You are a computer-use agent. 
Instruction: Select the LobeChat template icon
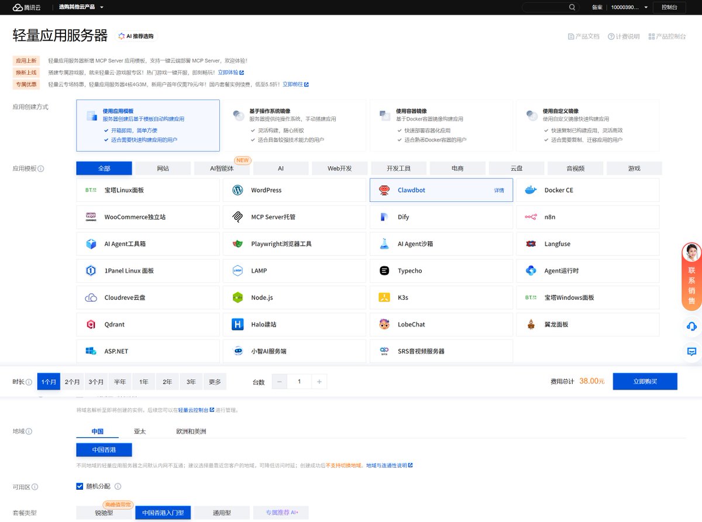pyautogui.click(x=384, y=325)
